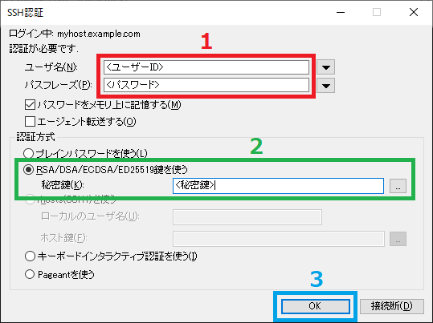
Task: Click the OK button
Action: coord(316,306)
